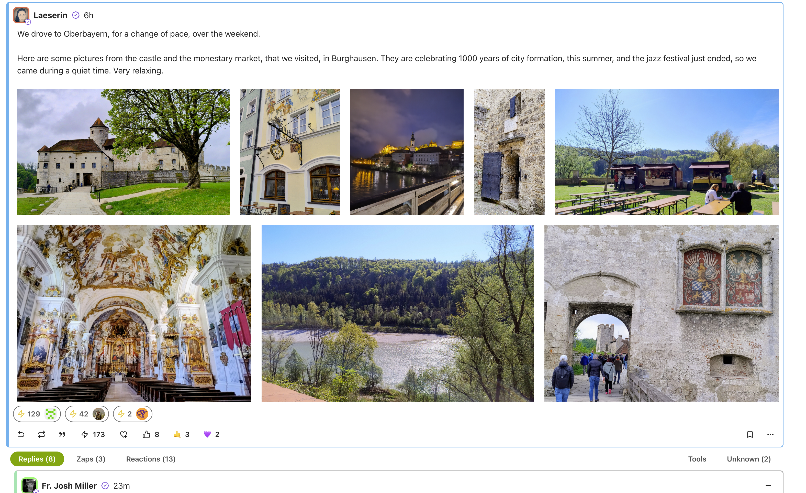Collapse Fr. Josh Miller's reply
This screenshot has height=493, width=806.
pyautogui.click(x=768, y=486)
